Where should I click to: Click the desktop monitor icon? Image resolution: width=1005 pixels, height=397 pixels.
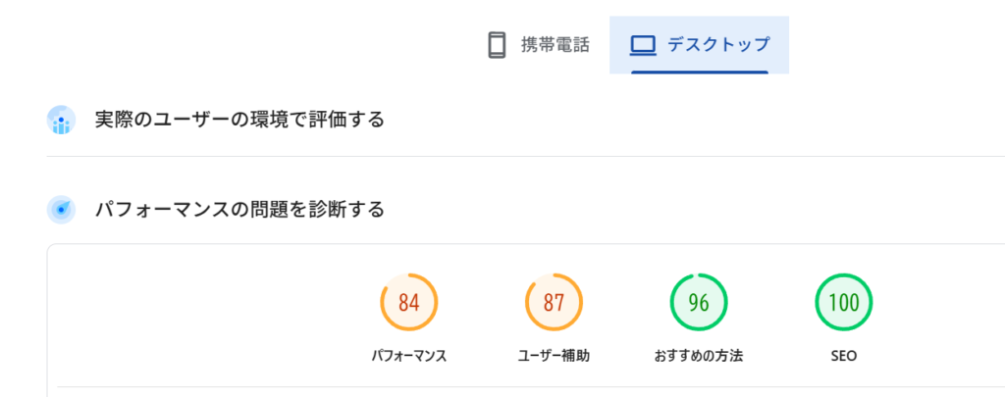(643, 45)
